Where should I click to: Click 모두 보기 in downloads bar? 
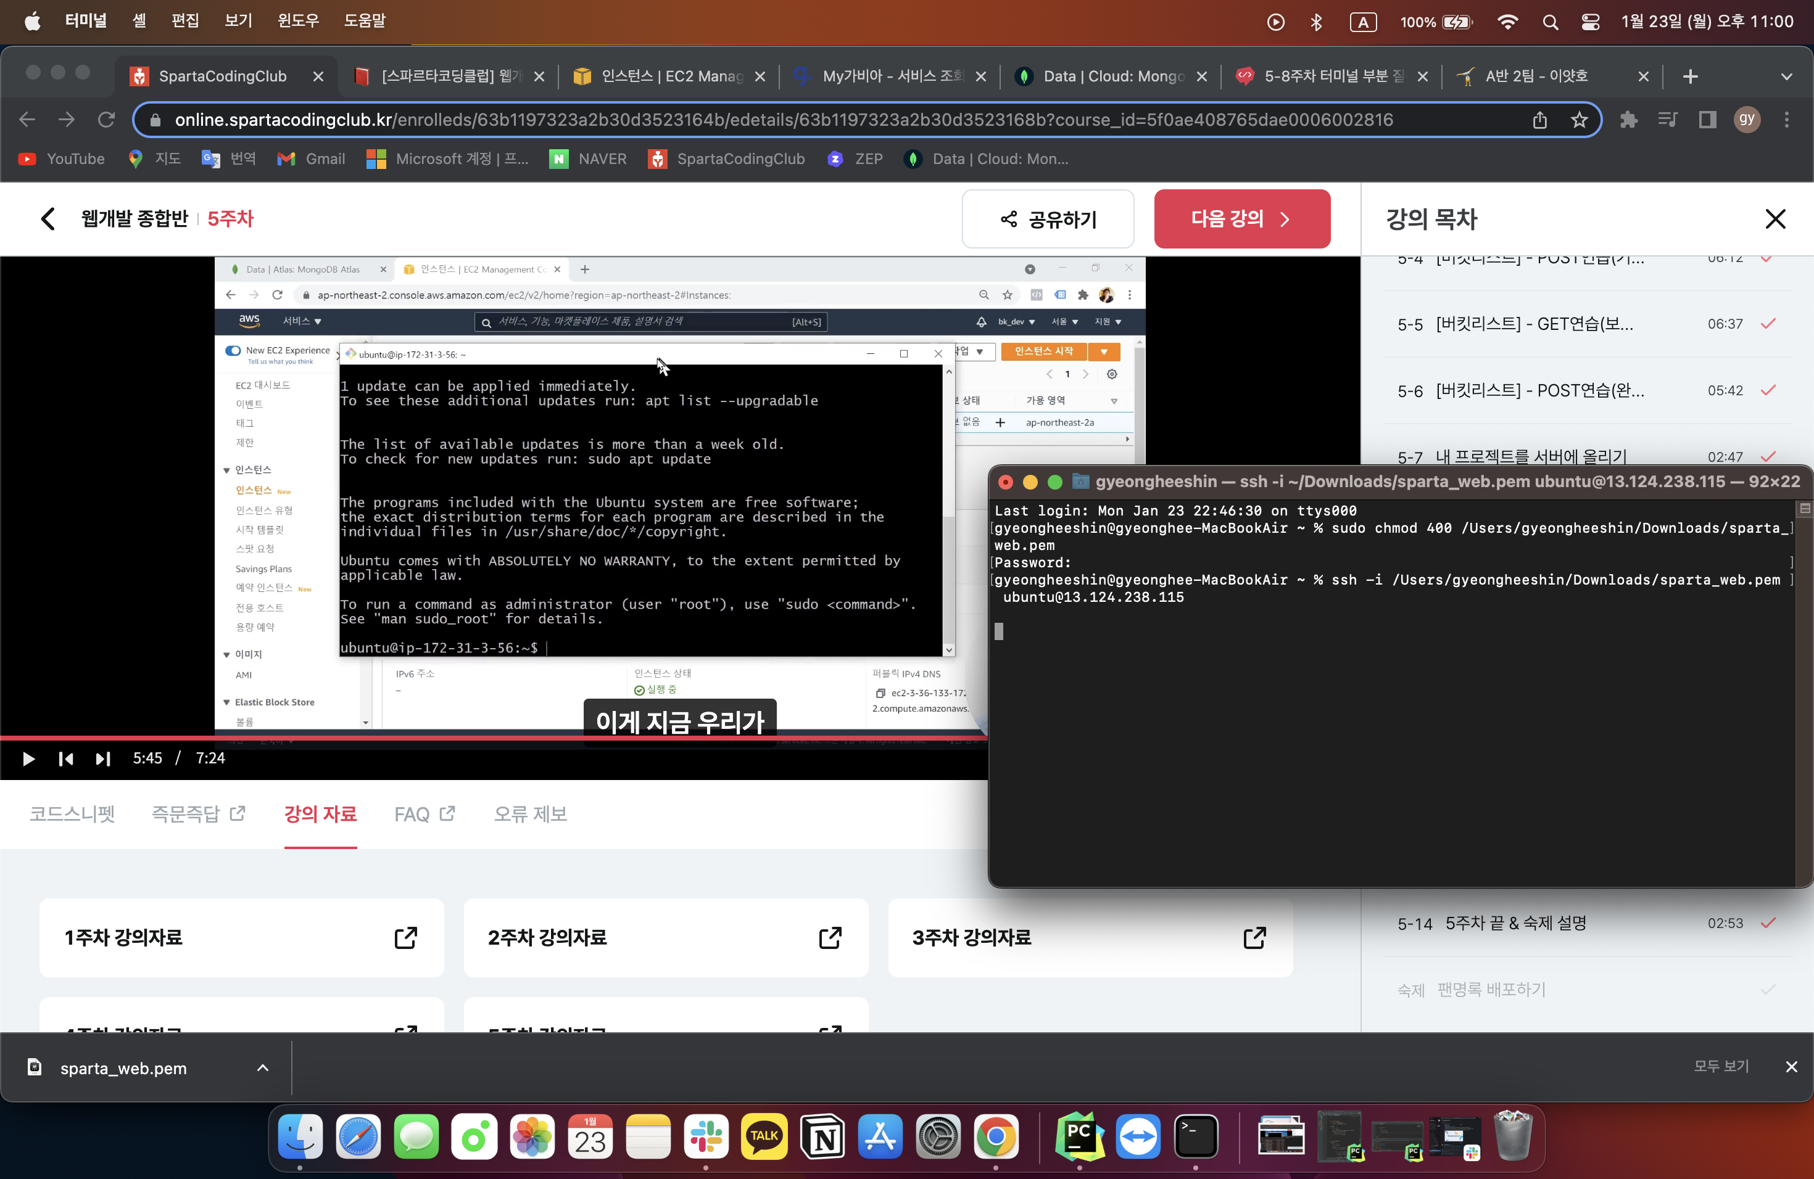click(1721, 1066)
